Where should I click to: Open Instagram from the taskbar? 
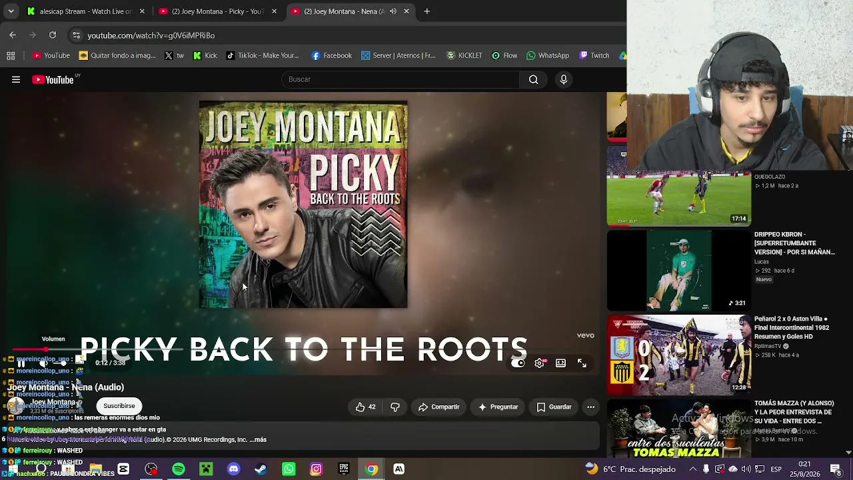point(316,469)
